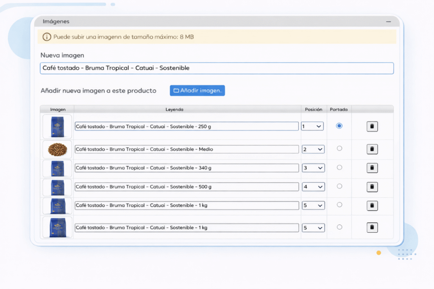Click the Leyenda column header
Screen dimensions: 434x289
click(x=174, y=110)
